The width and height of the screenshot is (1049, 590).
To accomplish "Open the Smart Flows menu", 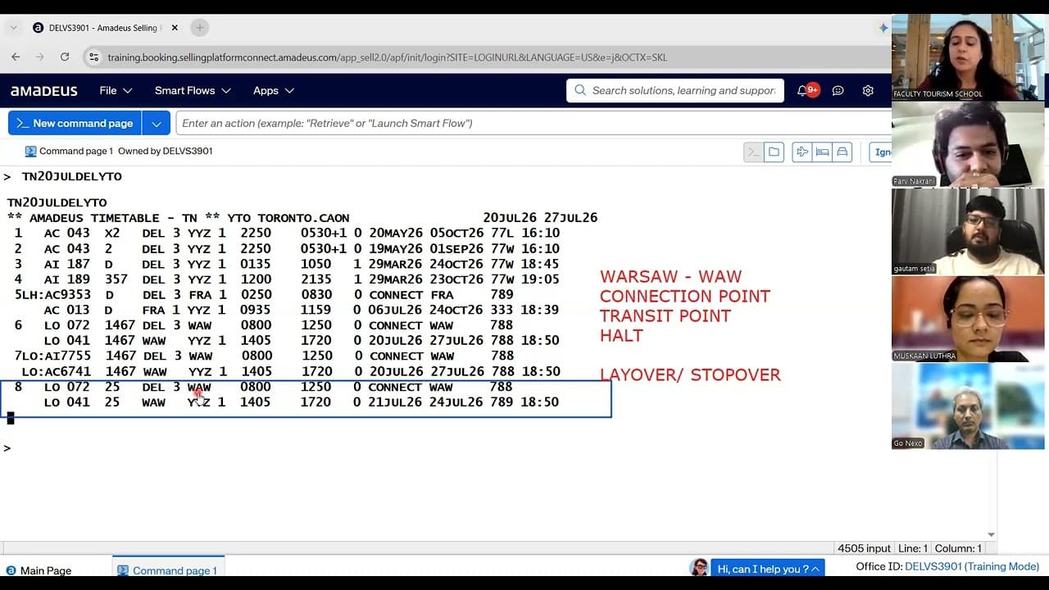I will pyautogui.click(x=193, y=91).
